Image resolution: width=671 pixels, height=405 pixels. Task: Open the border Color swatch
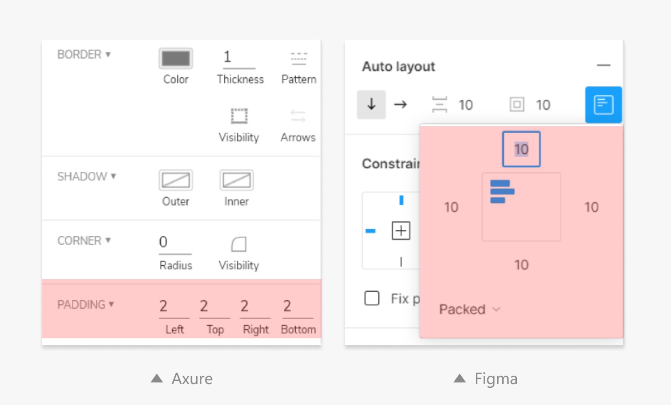[x=176, y=59]
